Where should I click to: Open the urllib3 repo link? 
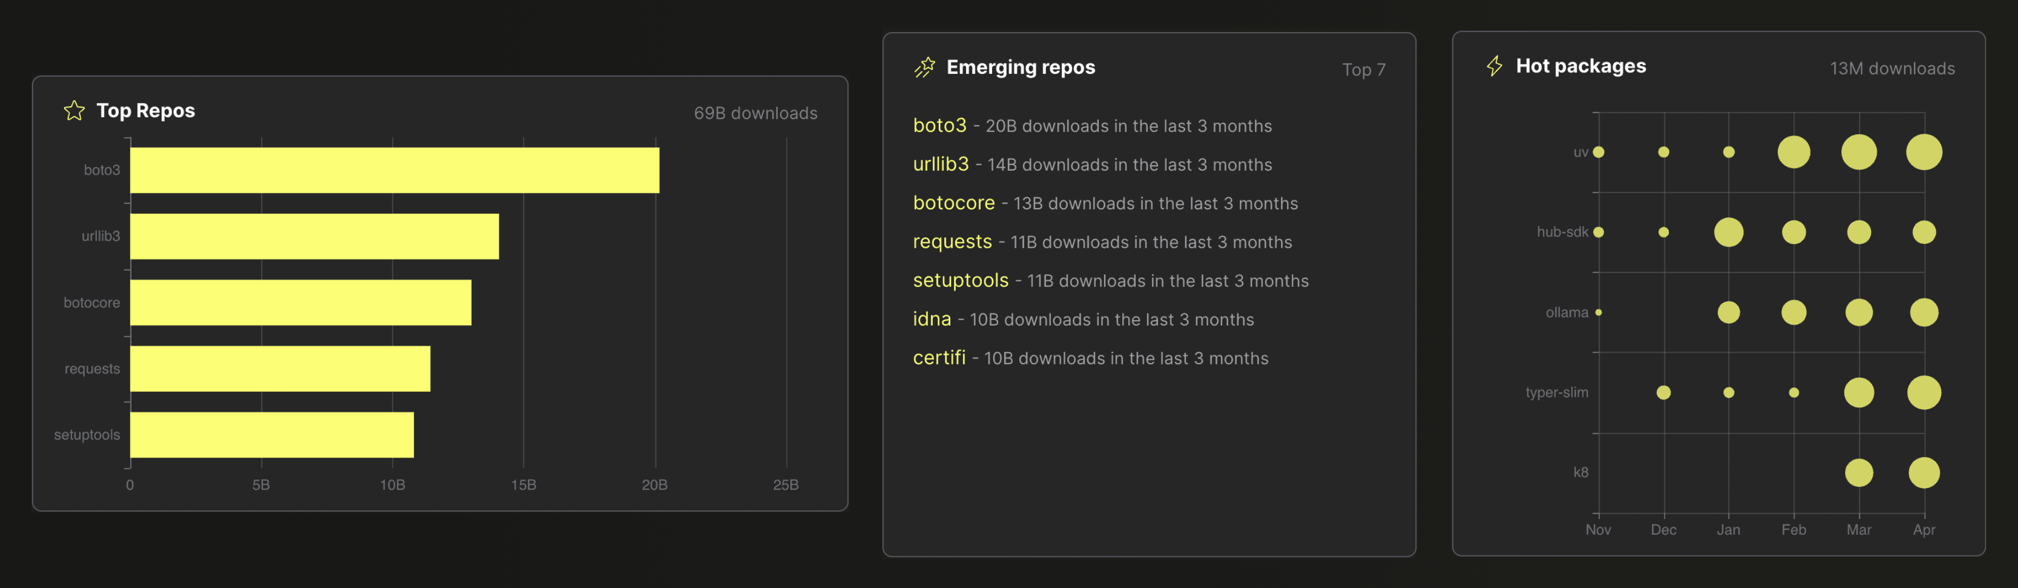point(940,165)
